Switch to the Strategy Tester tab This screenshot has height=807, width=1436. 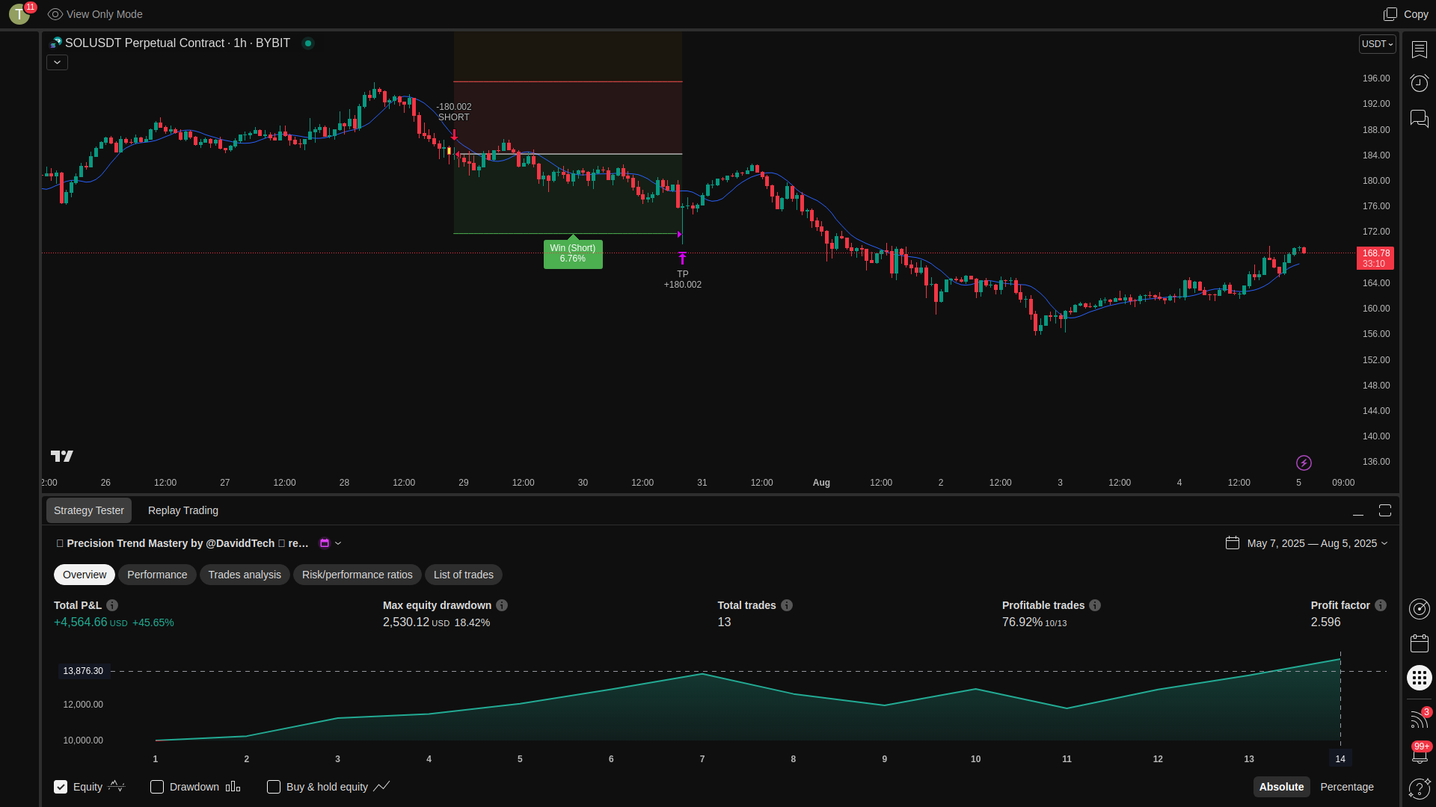click(x=89, y=510)
